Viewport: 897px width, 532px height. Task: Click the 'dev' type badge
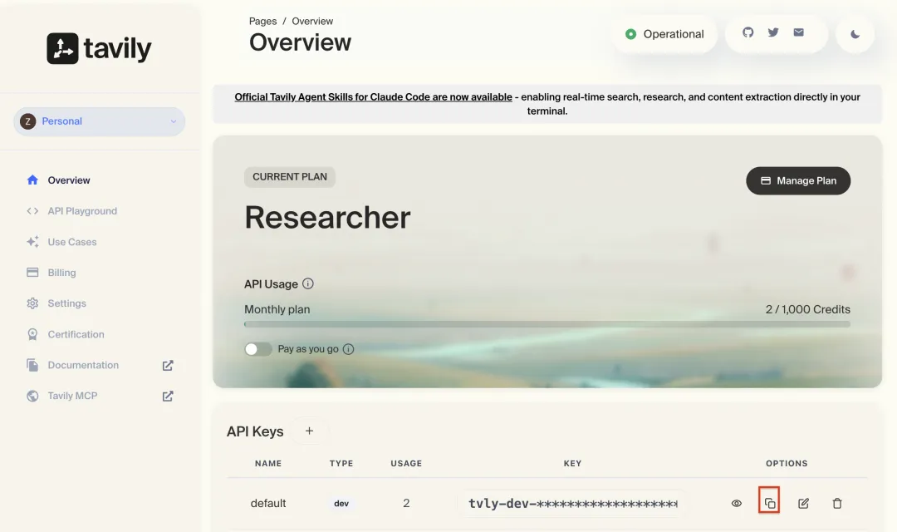341,504
